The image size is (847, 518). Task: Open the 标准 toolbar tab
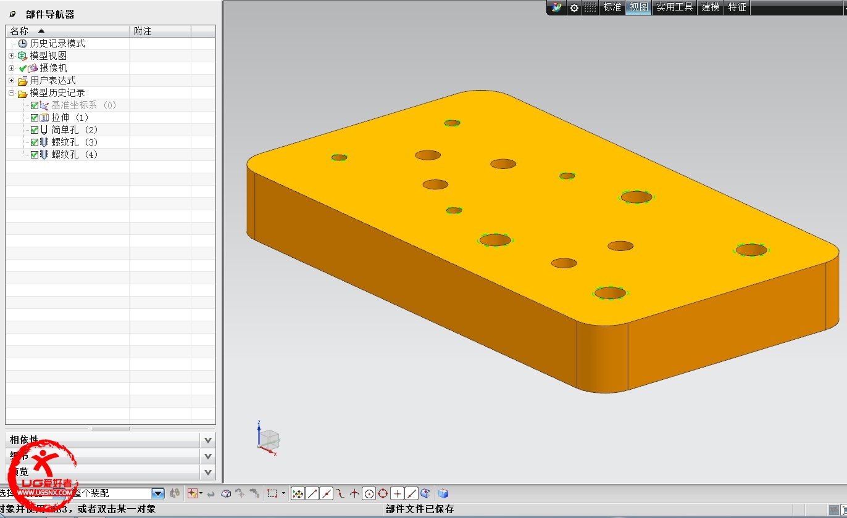click(612, 7)
